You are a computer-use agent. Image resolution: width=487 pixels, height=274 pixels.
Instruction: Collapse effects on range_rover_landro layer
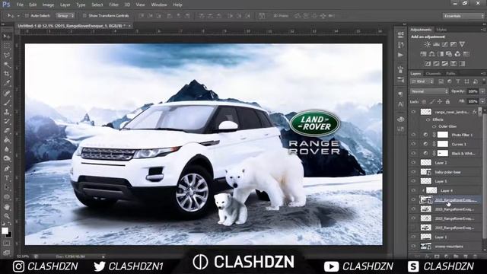tap(479, 112)
